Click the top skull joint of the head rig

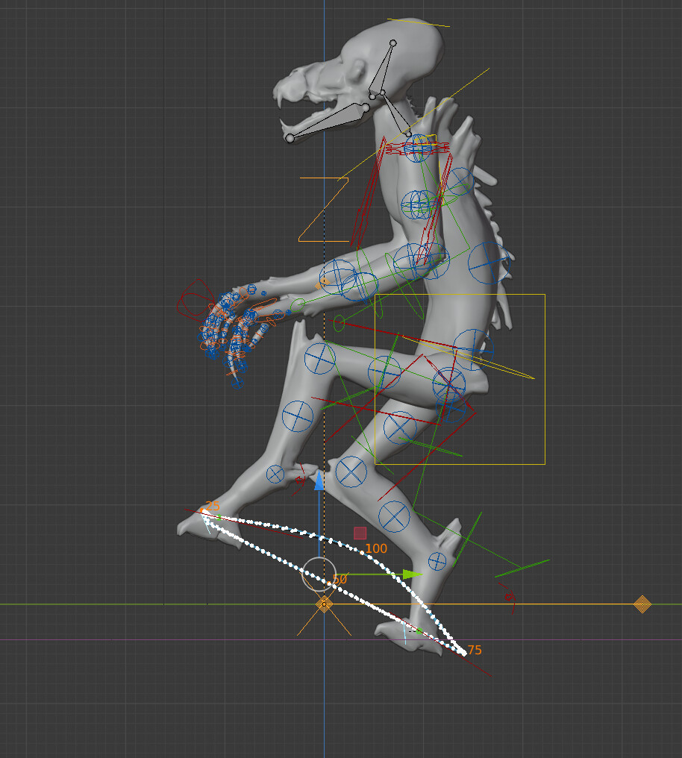pyautogui.click(x=392, y=41)
